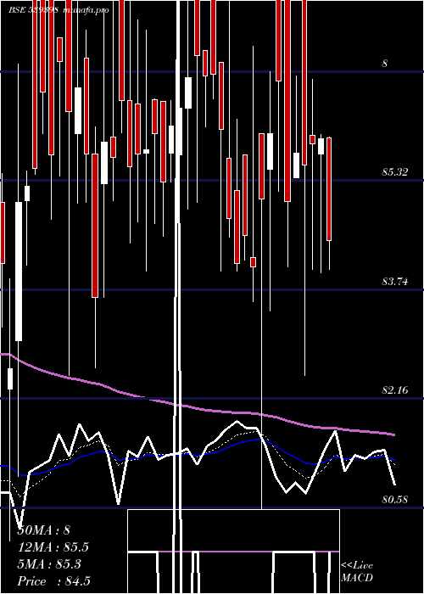This screenshot has width=424, height=594.
Task: Click the 85.32 price axis label
Action: click(x=395, y=172)
